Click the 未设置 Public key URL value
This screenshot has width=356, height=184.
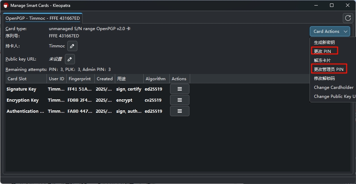pyautogui.click(x=56, y=59)
